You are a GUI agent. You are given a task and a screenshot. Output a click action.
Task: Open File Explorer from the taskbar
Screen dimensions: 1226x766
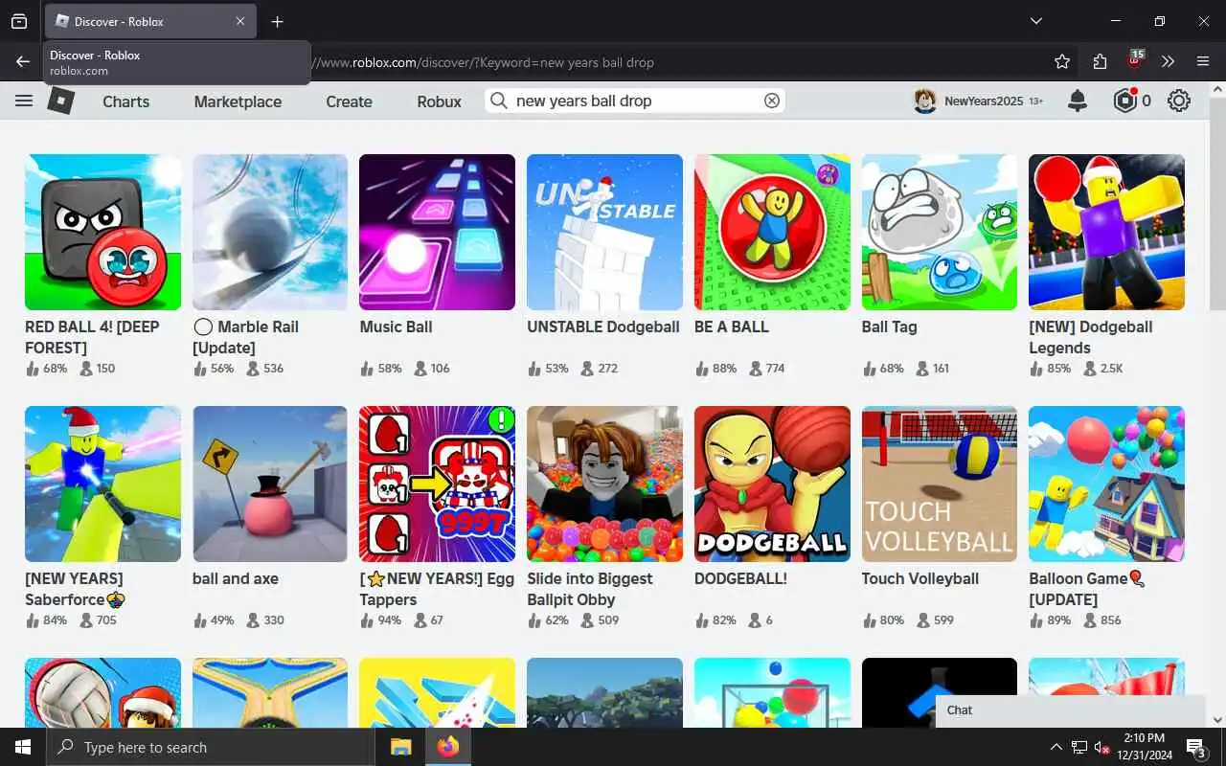pyautogui.click(x=400, y=747)
